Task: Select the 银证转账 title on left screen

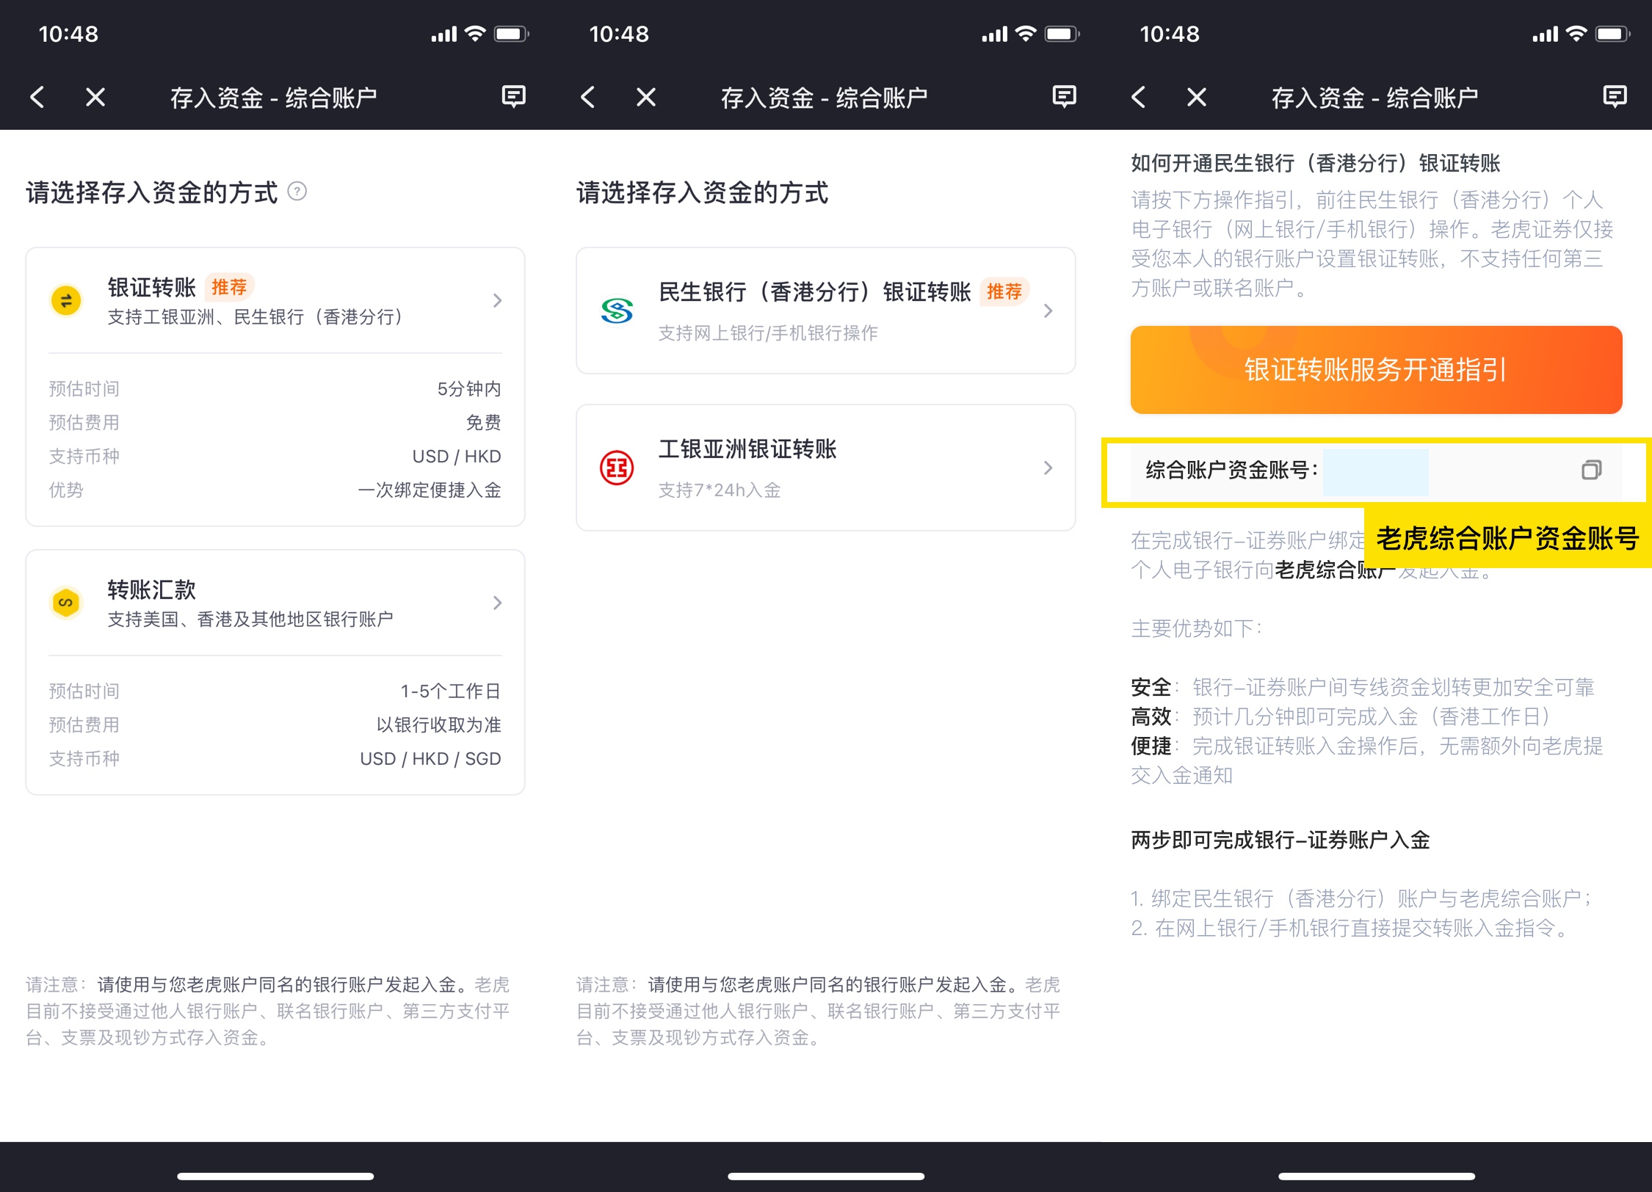Action: [152, 287]
